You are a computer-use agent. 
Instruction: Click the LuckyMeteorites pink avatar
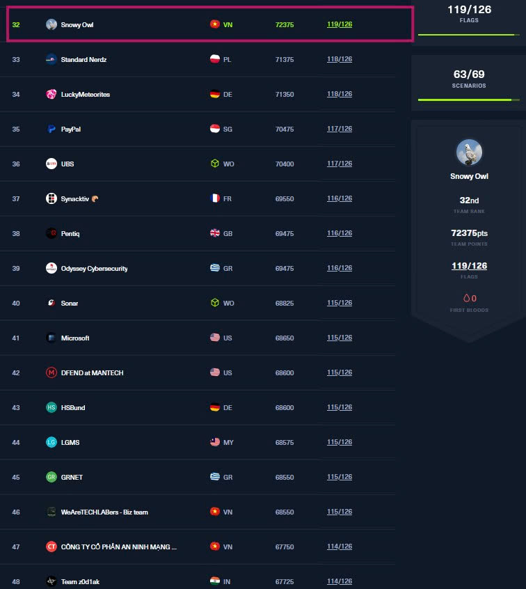(51, 94)
